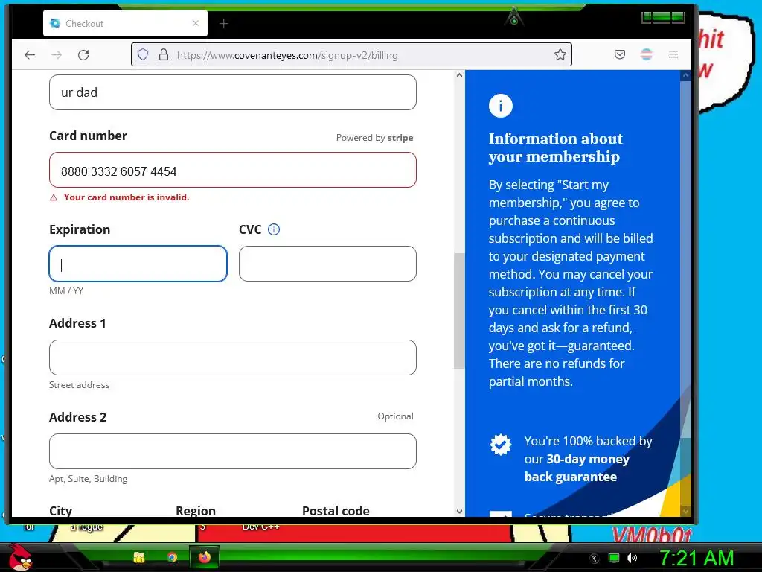Screen dimensions: 762x572
Task: Click the Your card number is invalid message
Action: coord(127,197)
